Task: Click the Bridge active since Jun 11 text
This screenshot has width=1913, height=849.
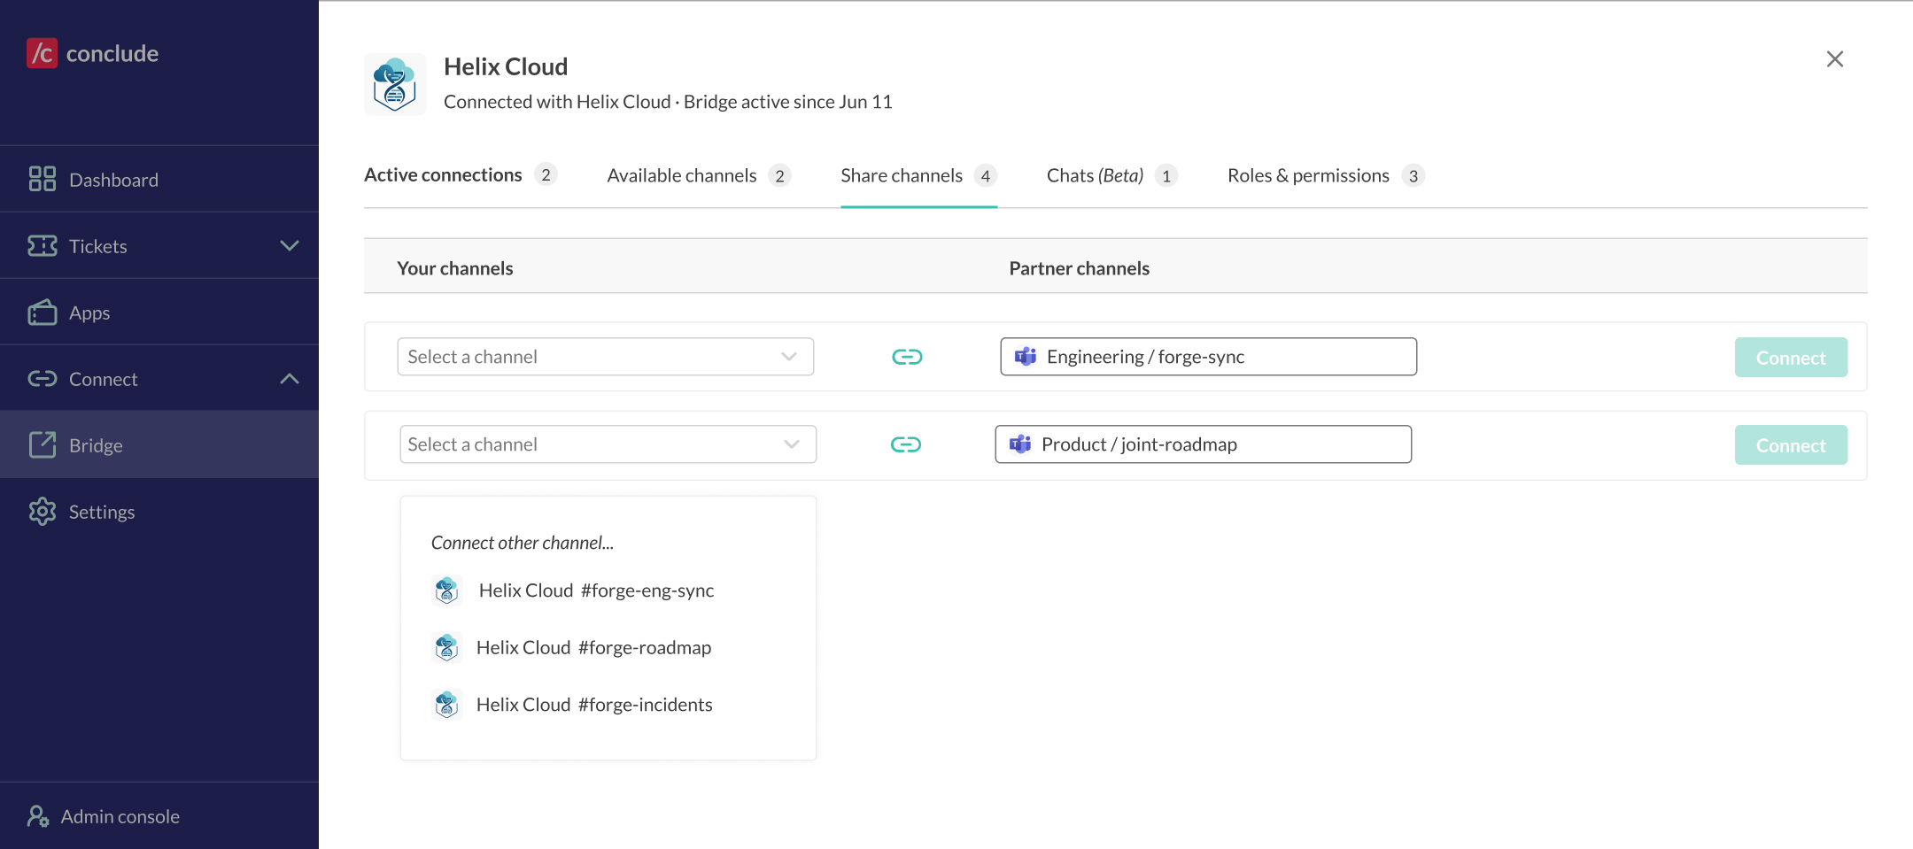Action: (x=788, y=102)
